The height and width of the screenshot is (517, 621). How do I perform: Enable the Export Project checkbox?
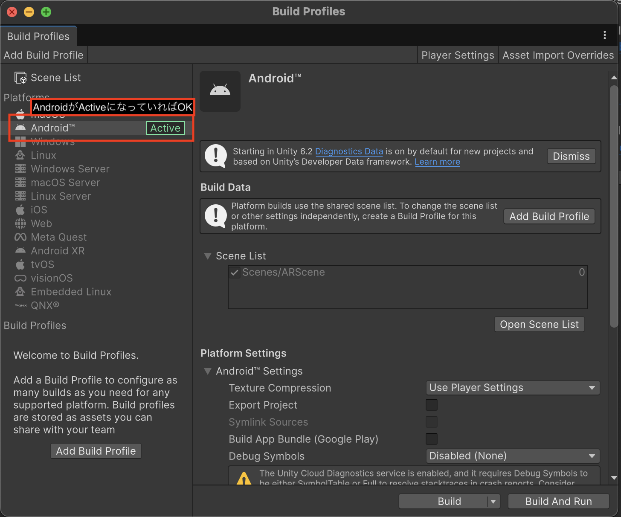[431, 405]
